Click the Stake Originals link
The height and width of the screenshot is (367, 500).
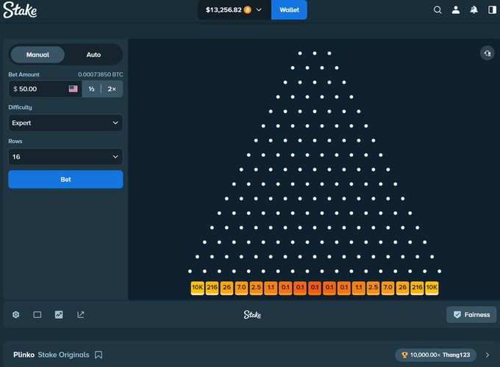tap(63, 355)
